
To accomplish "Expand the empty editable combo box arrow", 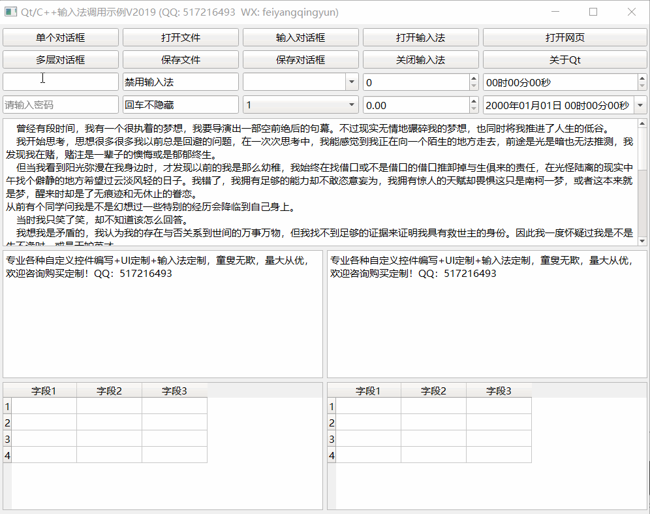I will coord(352,82).
